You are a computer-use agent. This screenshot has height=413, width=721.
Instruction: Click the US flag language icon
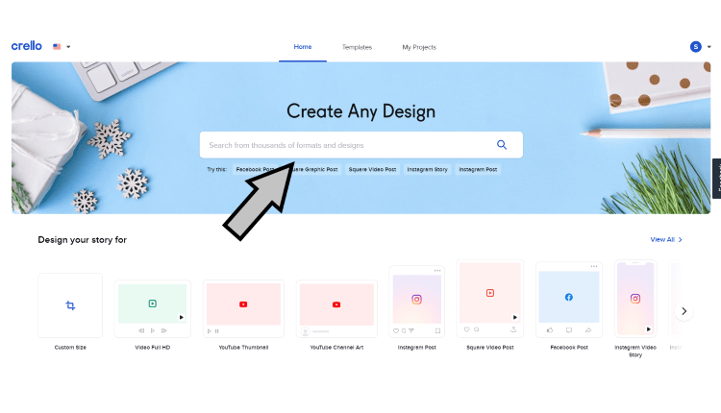(58, 46)
